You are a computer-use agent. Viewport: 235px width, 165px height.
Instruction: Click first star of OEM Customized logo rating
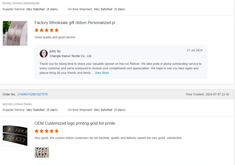coord(37,131)
